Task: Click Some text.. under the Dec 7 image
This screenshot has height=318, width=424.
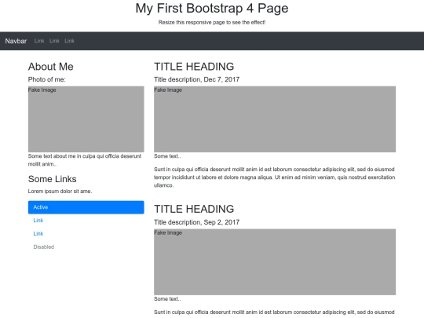Action: pyautogui.click(x=167, y=156)
